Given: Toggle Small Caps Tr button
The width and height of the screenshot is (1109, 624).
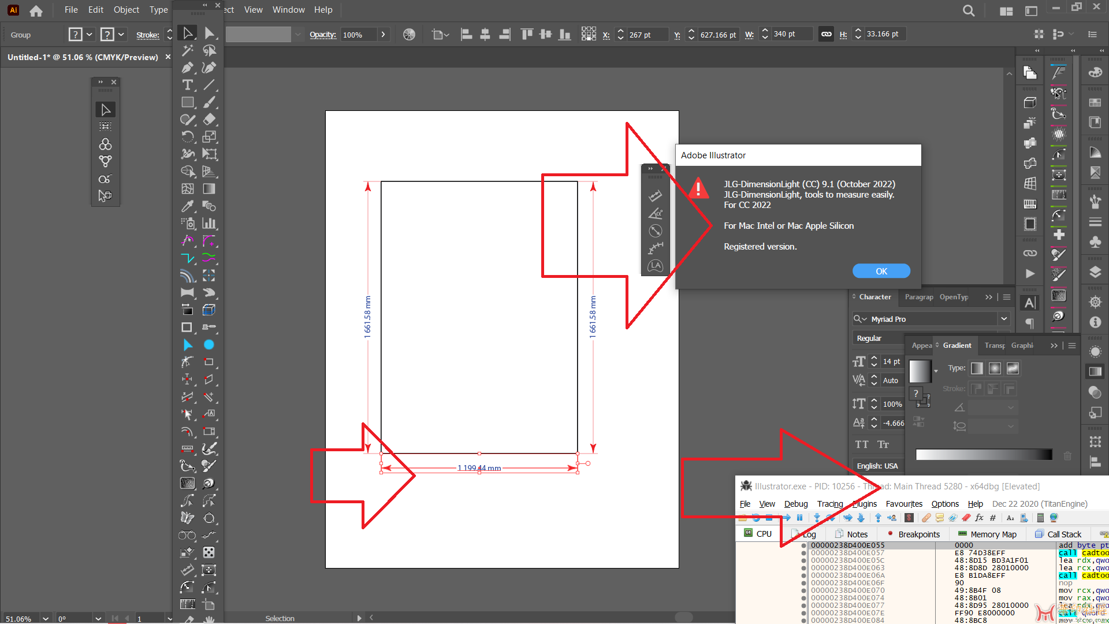Looking at the screenshot, I should [883, 444].
